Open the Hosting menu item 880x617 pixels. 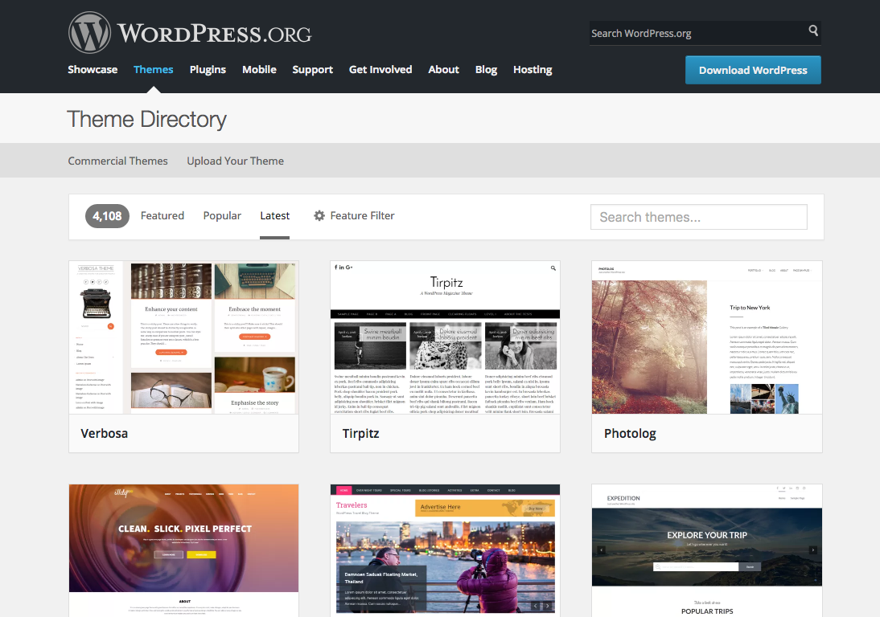[533, 69]
